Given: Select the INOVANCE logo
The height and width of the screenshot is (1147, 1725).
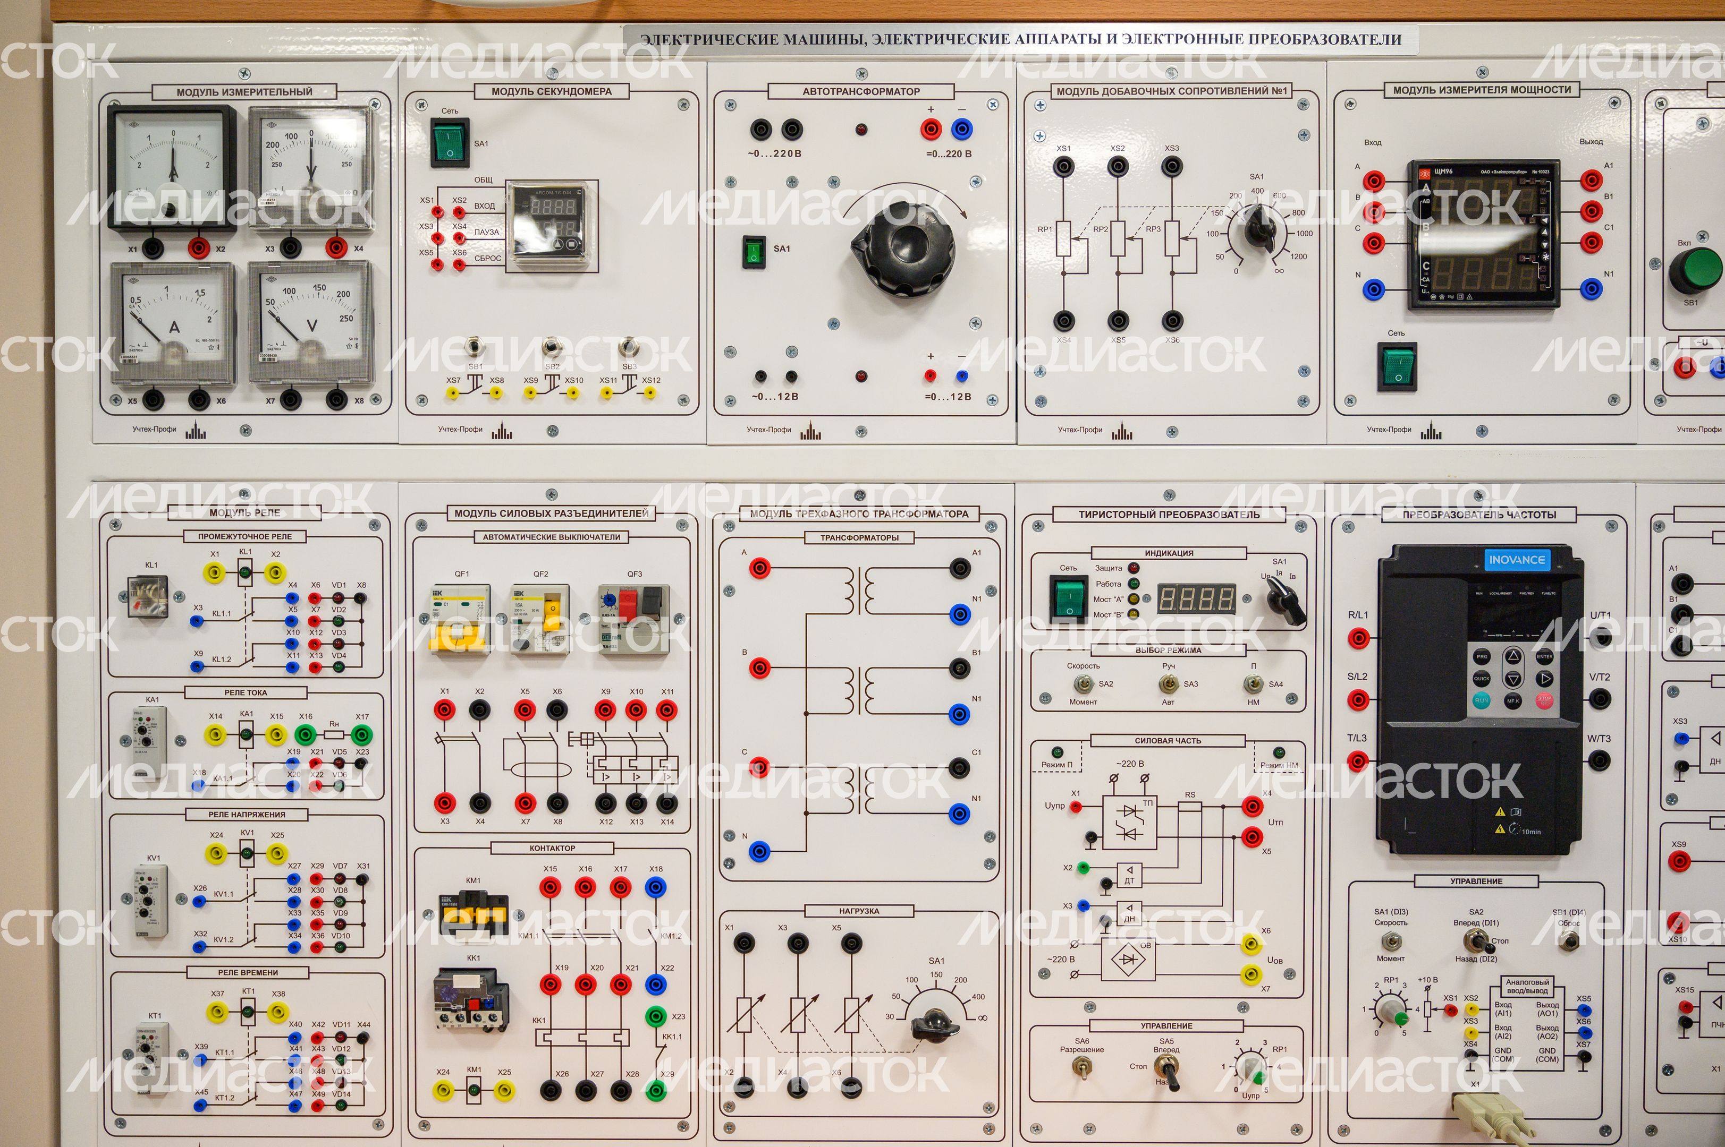Looking at the screenshot, I should 1517,560.
